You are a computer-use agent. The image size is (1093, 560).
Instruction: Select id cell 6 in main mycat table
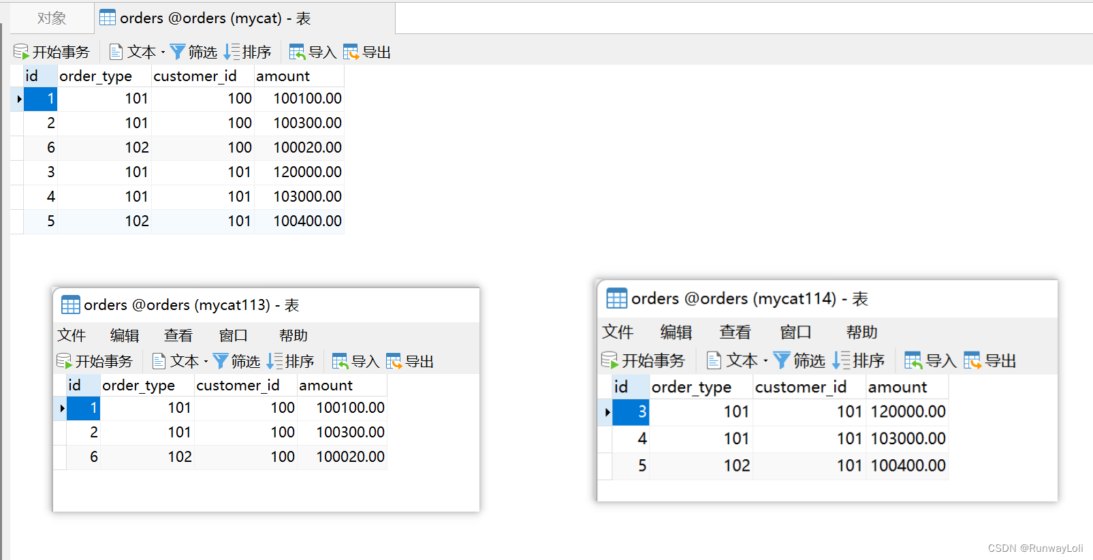[x=41, y=148]
